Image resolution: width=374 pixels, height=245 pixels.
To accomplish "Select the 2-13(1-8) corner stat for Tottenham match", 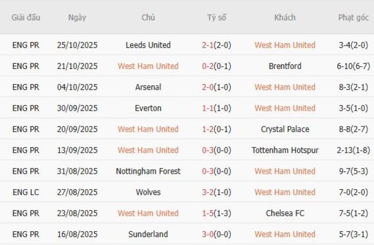I will [x=353, y=150].
